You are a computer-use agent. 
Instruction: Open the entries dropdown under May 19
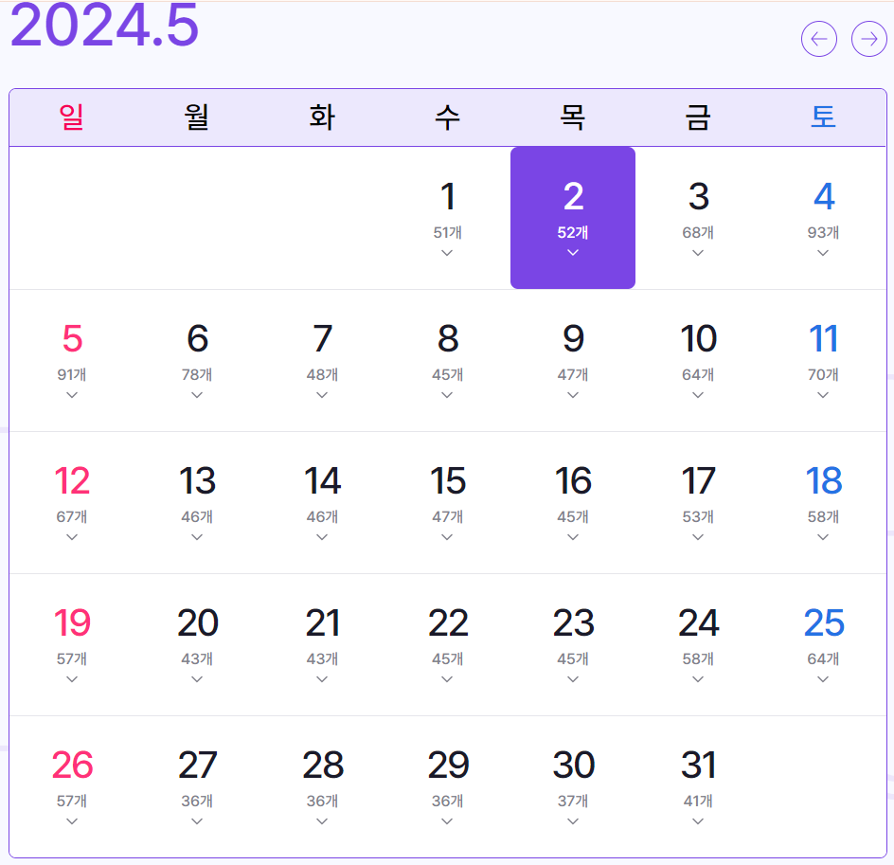71,678
